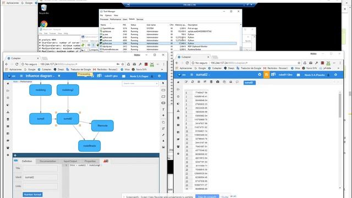Screen dimensions: 352x198
Task: Click sumall2 blue tag button in right window
Action: pyautogui.click(x=249, y=82)
